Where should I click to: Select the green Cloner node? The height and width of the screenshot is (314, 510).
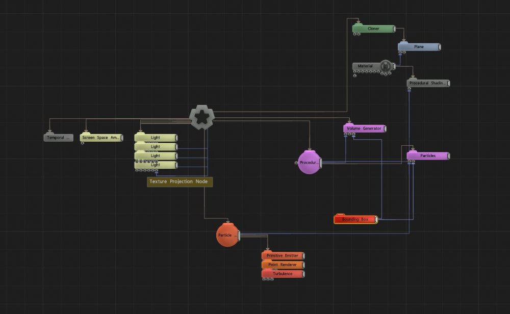(373, 29)
